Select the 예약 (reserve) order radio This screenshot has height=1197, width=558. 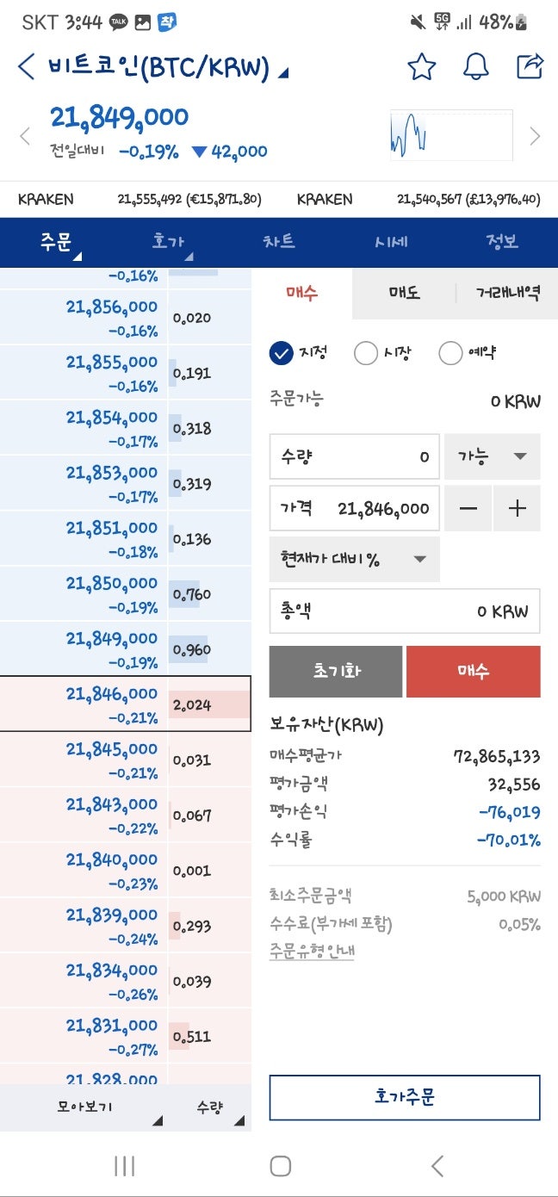450,353
